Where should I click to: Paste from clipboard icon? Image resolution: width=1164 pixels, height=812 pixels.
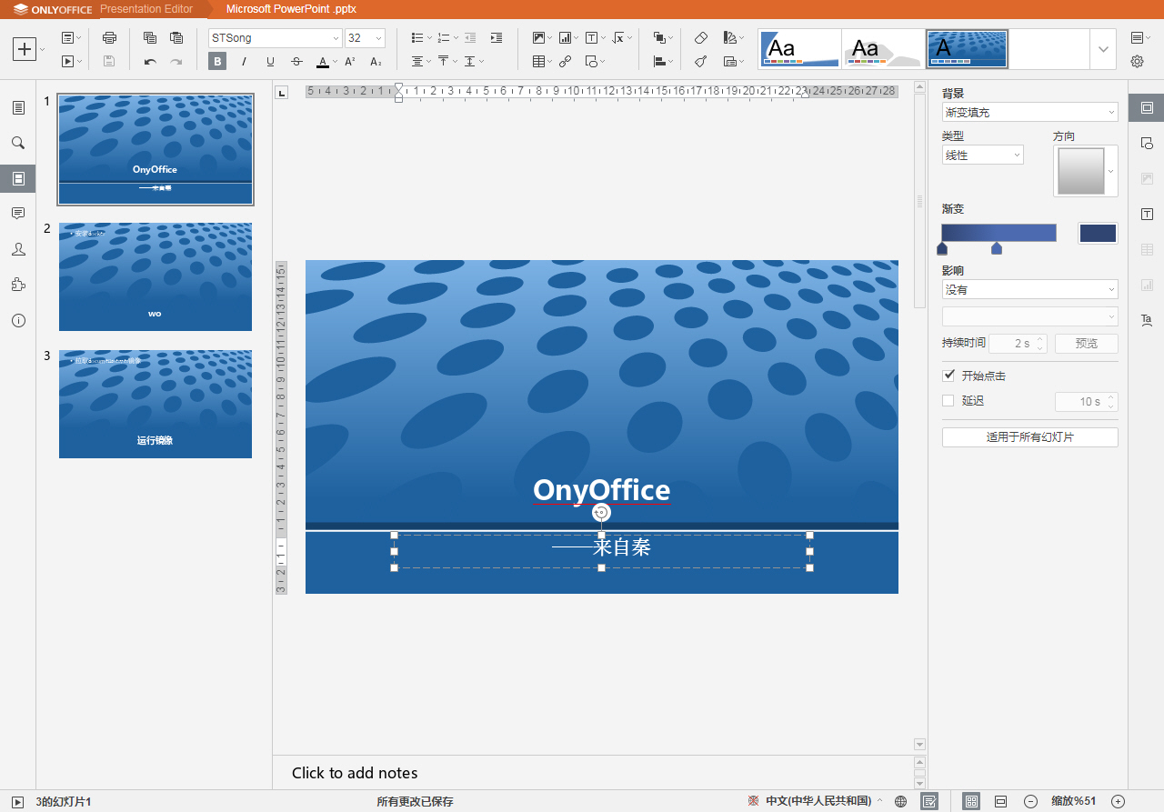point(176,38)
